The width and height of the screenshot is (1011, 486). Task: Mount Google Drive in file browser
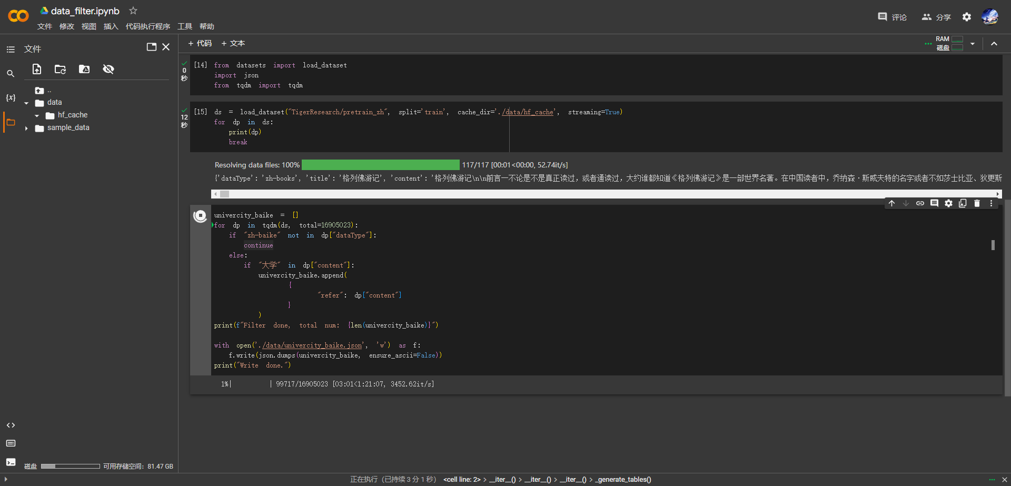84,69
